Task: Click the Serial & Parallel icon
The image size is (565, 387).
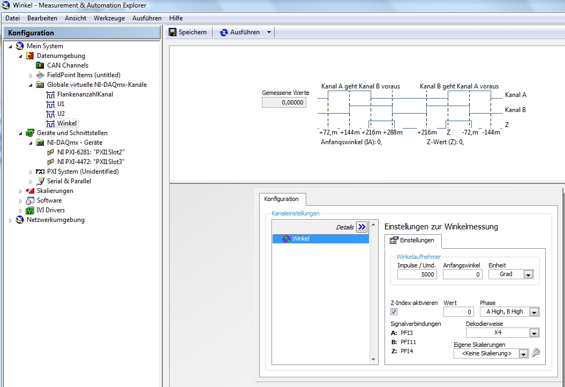Action: coord(40,181)
